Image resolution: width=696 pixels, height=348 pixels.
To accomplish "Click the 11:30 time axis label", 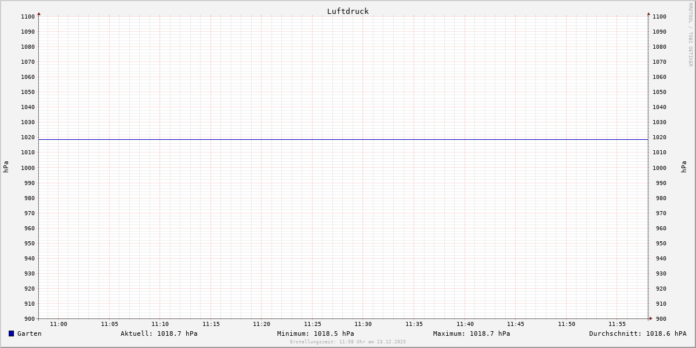I will (363, 324).
